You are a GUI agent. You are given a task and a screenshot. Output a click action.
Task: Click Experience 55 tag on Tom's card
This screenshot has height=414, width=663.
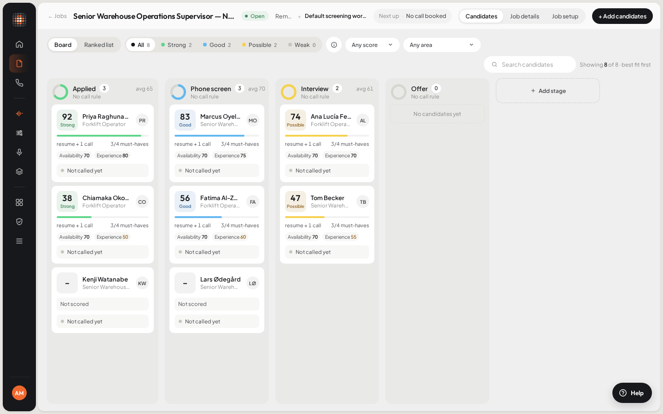click(341, 237)
